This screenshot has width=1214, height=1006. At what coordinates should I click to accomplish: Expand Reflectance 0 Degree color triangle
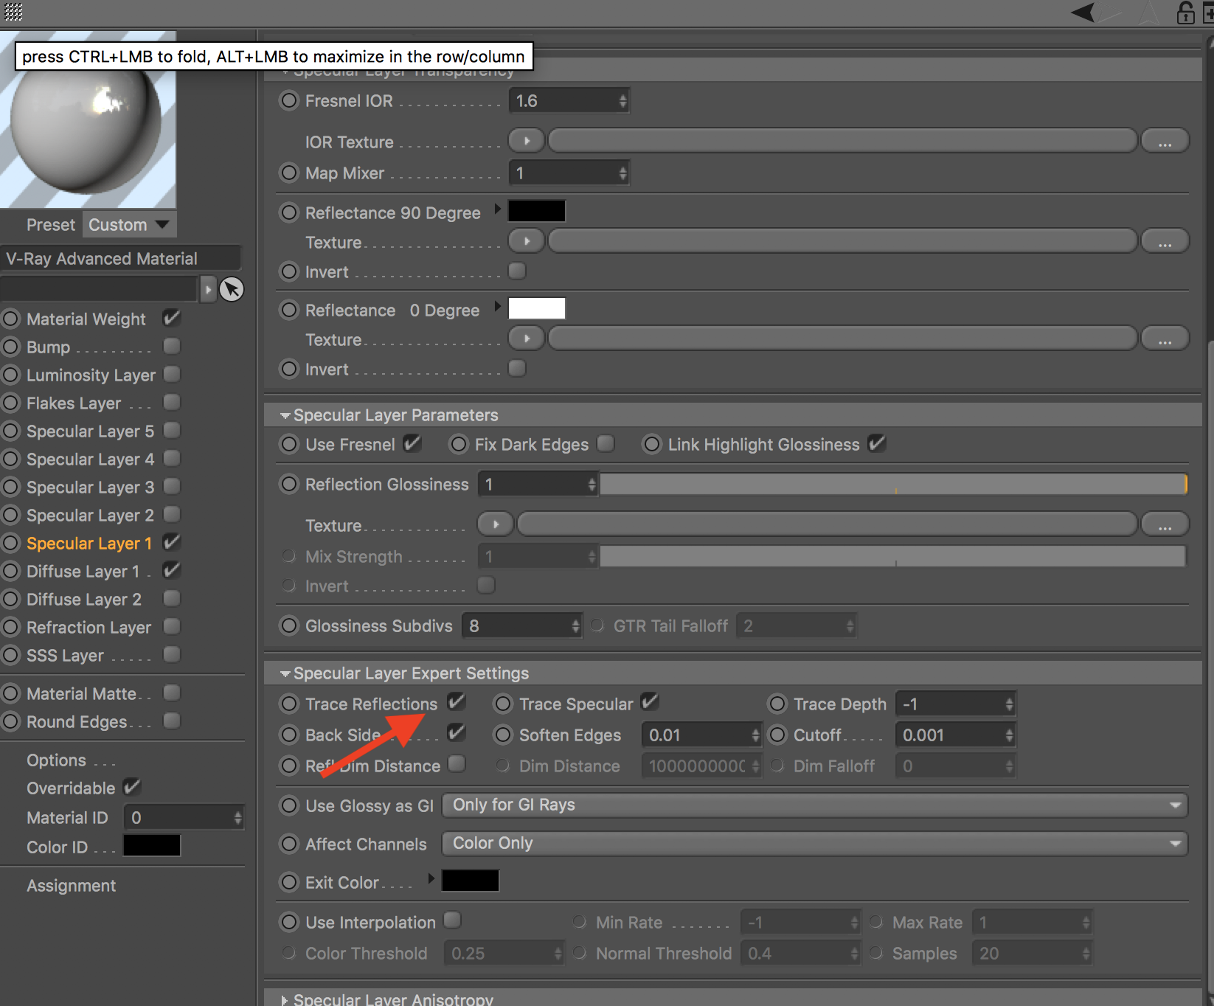click(498, 307)
